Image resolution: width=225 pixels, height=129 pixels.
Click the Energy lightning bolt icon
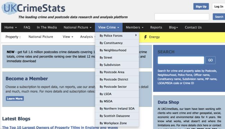pos(145,37)
